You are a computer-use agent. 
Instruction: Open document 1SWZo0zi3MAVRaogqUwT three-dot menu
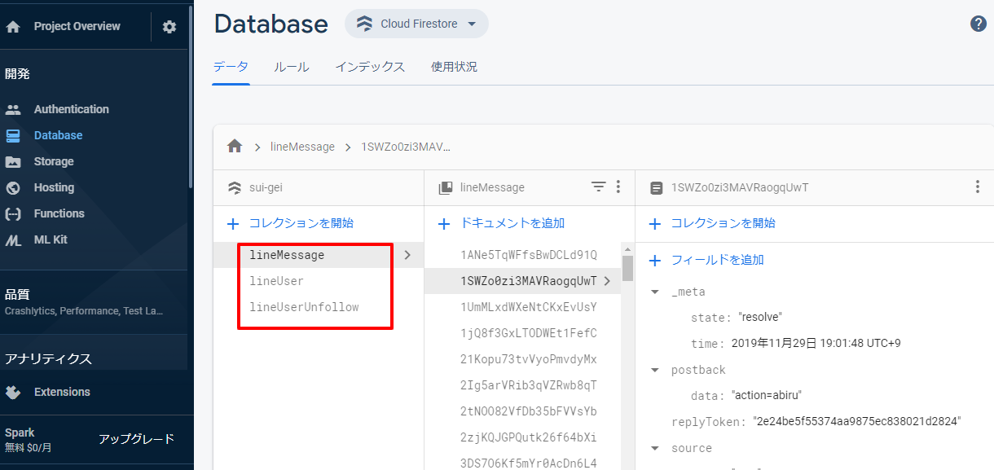[x=978, y=187]
